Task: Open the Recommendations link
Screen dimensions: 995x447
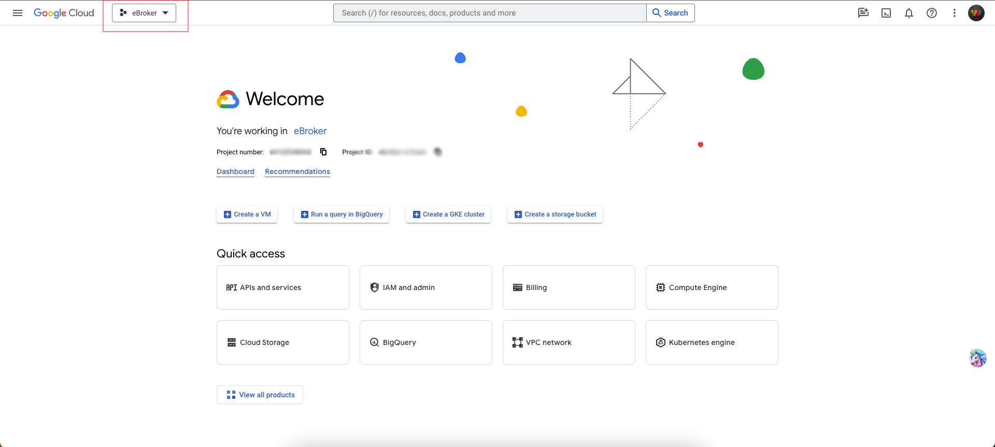Action: point(297,171)
